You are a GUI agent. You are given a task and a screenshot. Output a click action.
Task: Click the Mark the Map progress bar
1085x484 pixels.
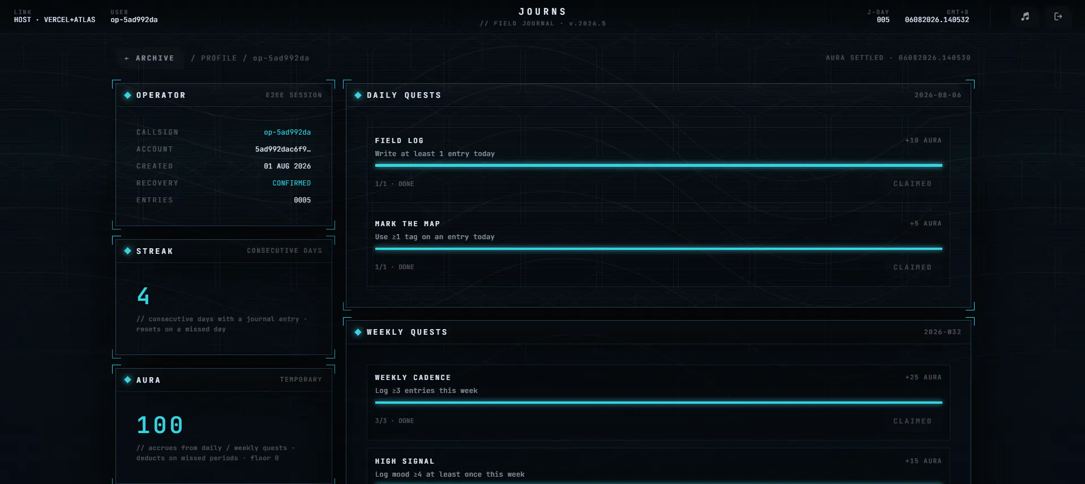[658, 248]
